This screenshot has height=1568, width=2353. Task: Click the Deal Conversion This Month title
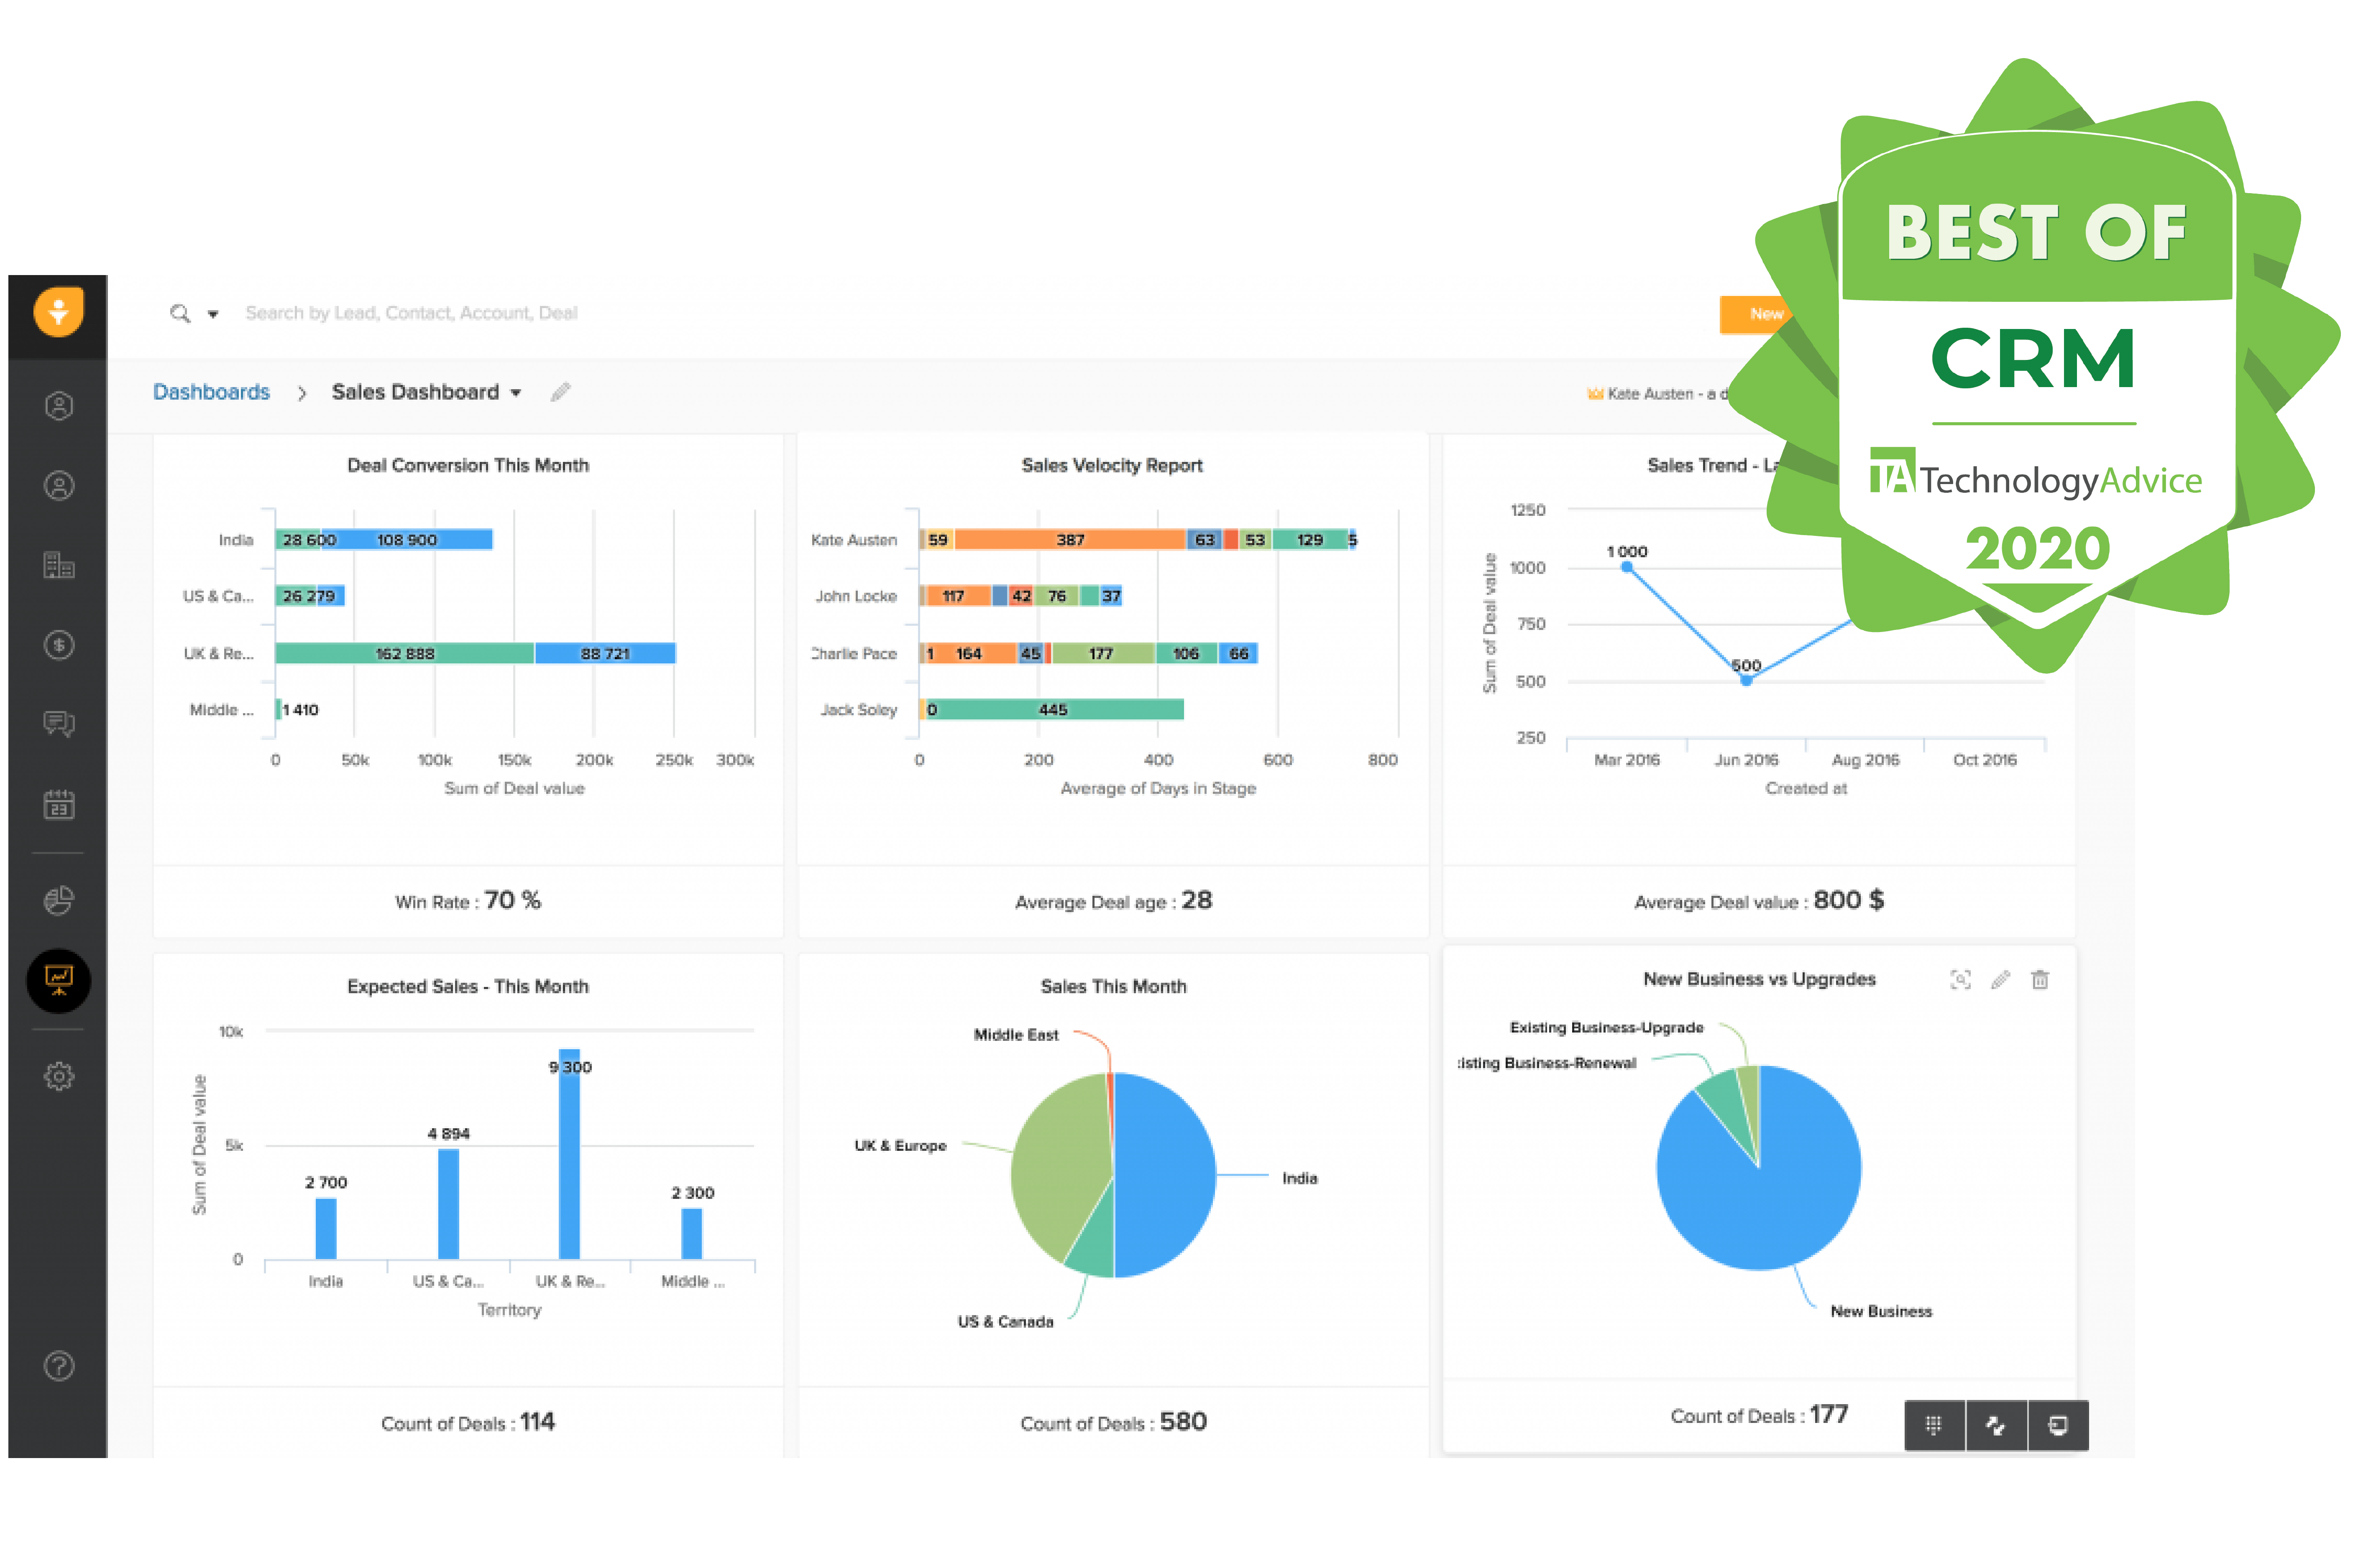point(467,466)
